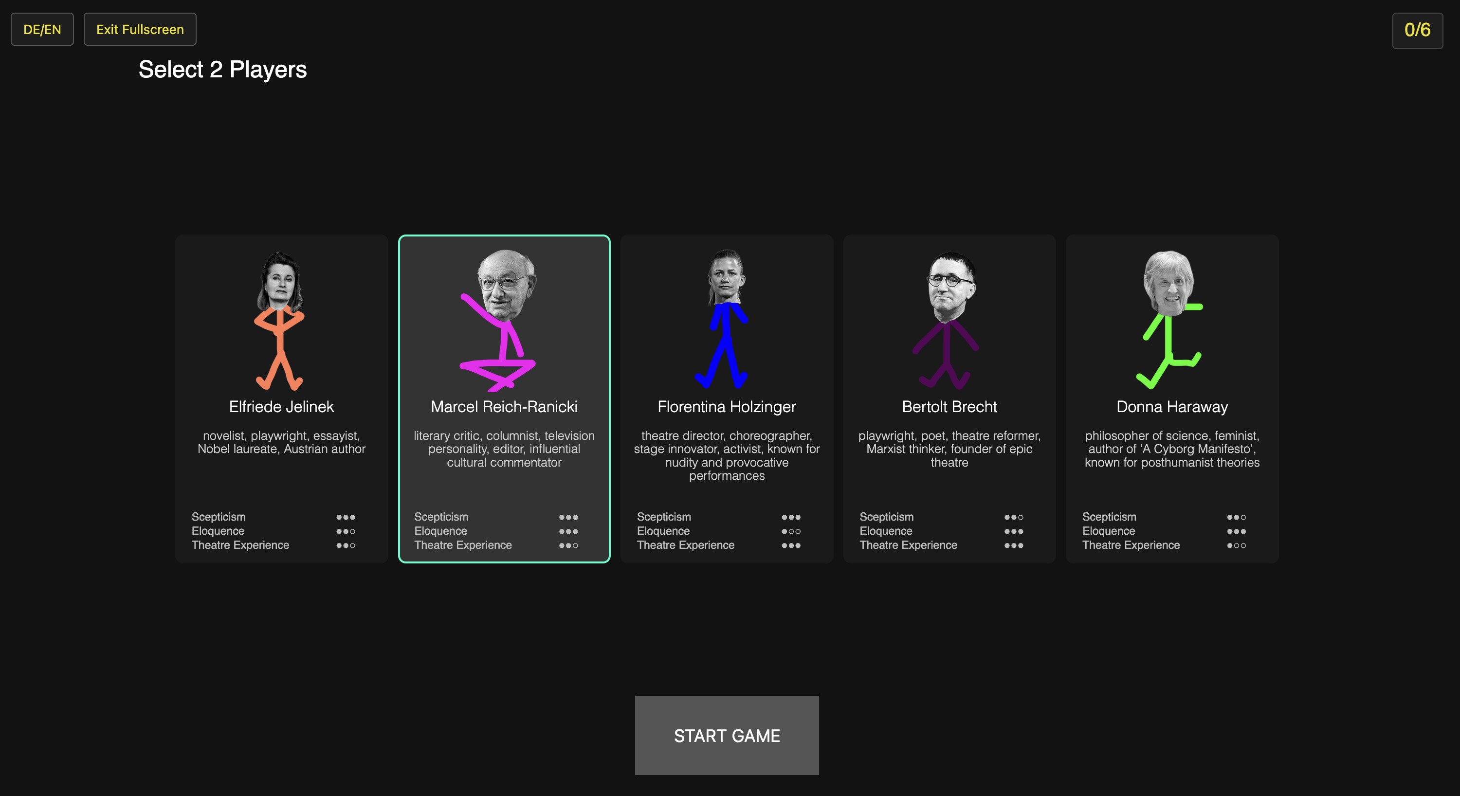Click Marcel Reich-Ranicki's name title

(504, 407)
